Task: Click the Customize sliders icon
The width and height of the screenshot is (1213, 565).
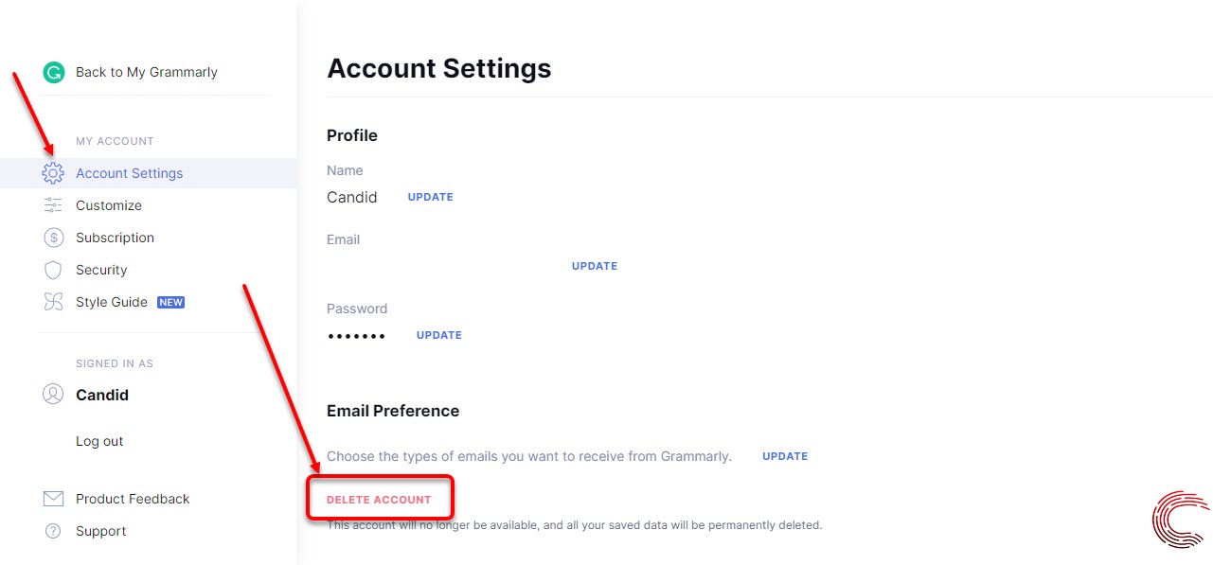Action: [x=53, y=205]
